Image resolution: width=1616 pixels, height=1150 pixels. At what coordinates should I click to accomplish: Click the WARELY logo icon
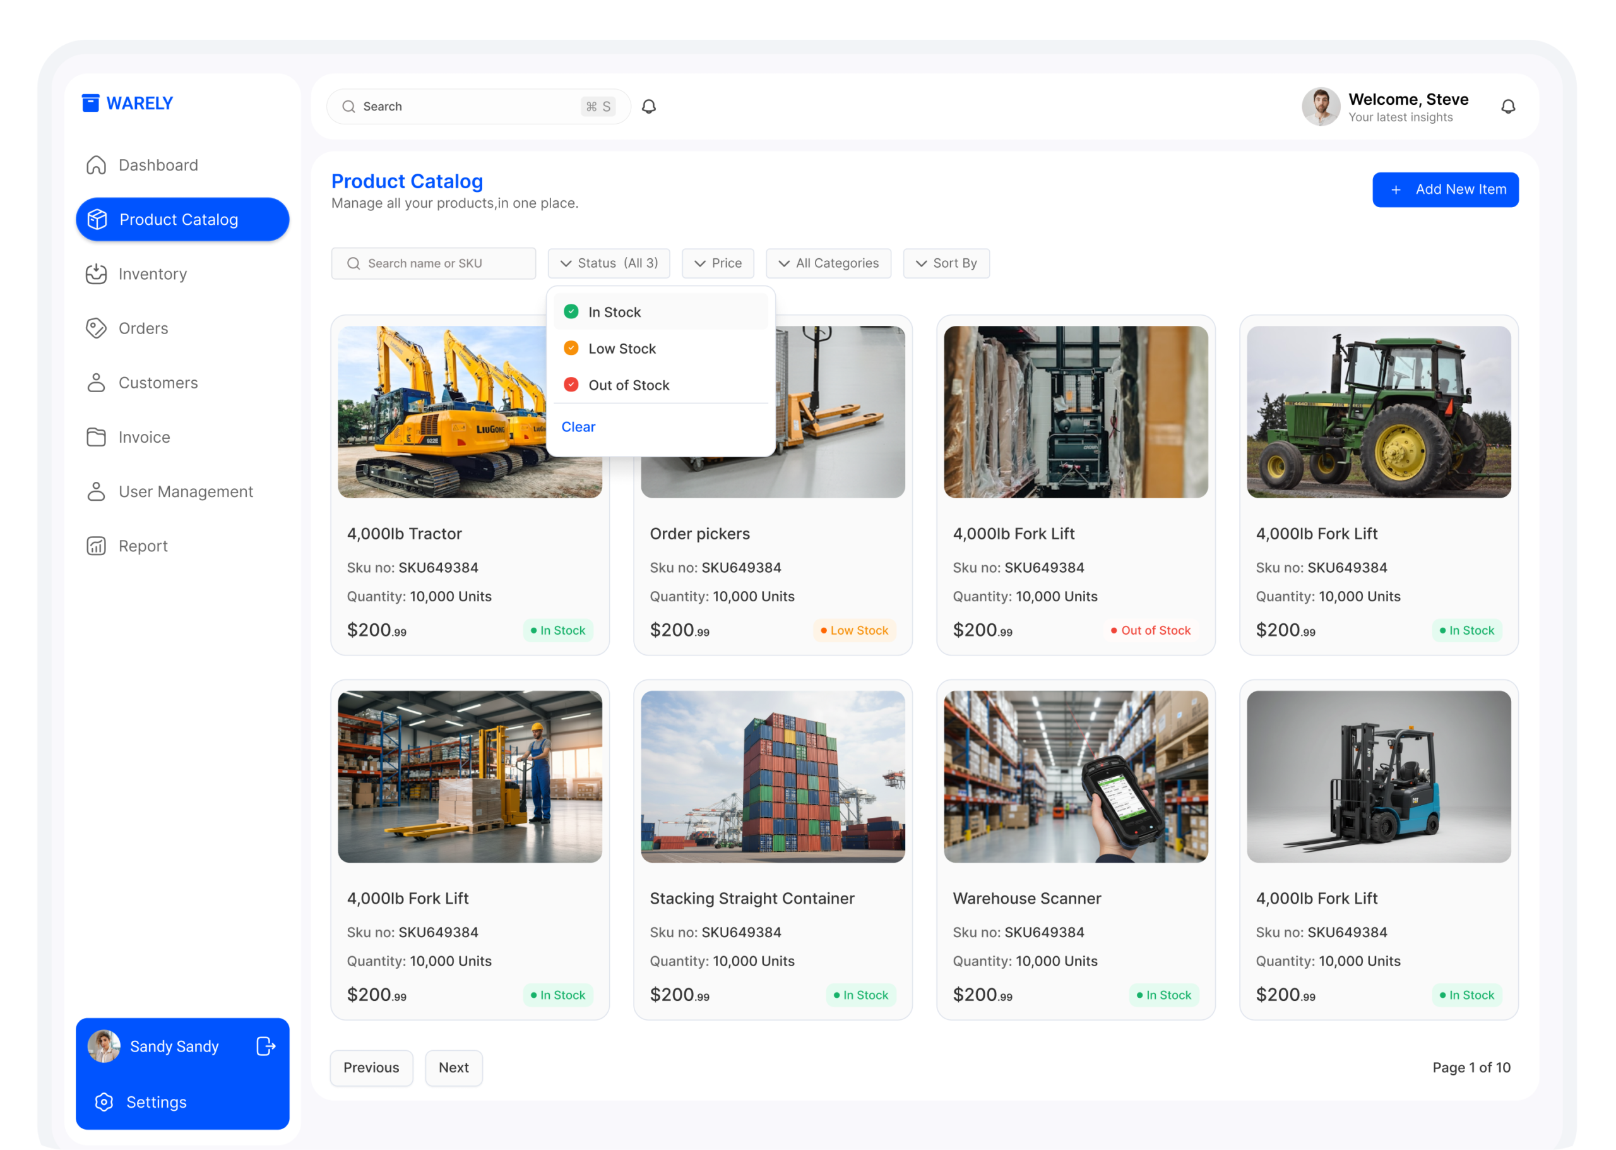91,104
